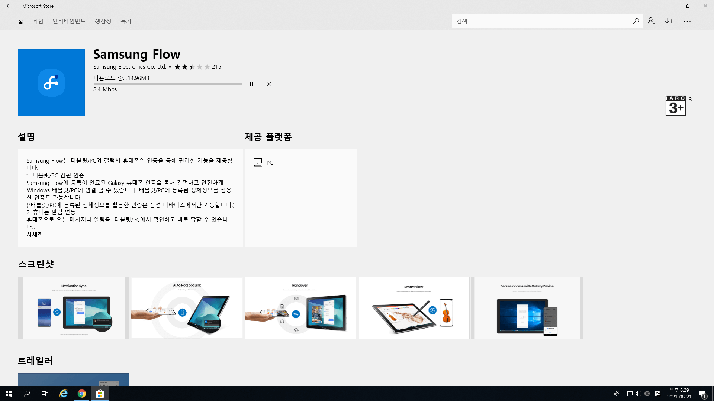Click the 다운로드 중...14.96MB status text

[121, 78]
